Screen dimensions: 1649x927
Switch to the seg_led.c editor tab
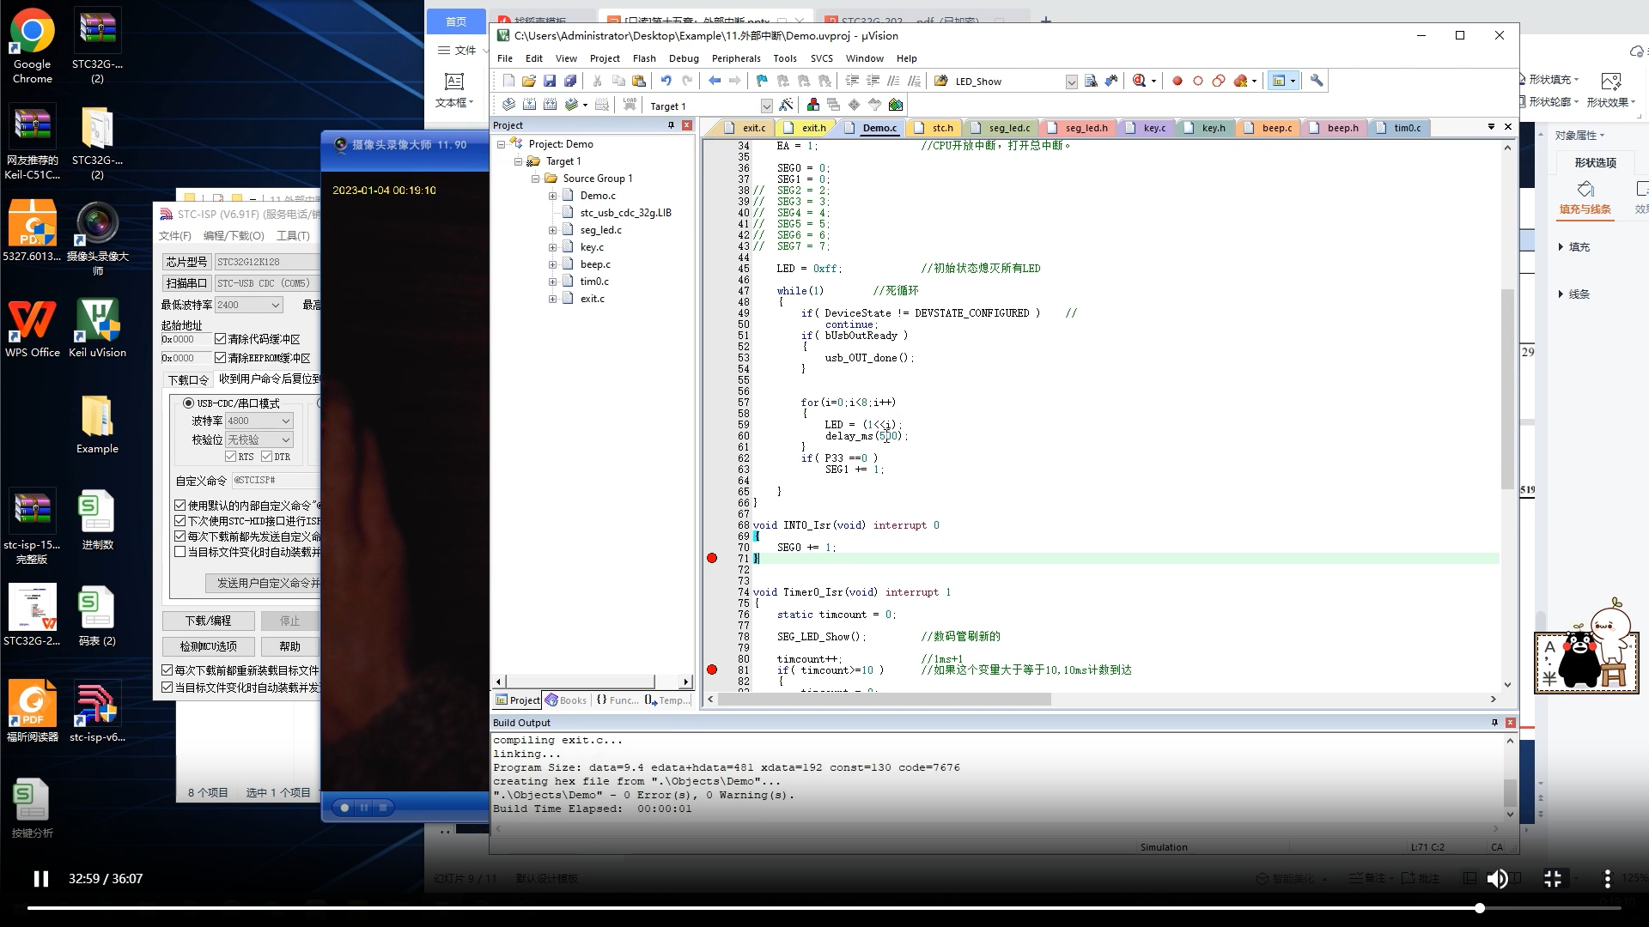tap(1001, 128)
